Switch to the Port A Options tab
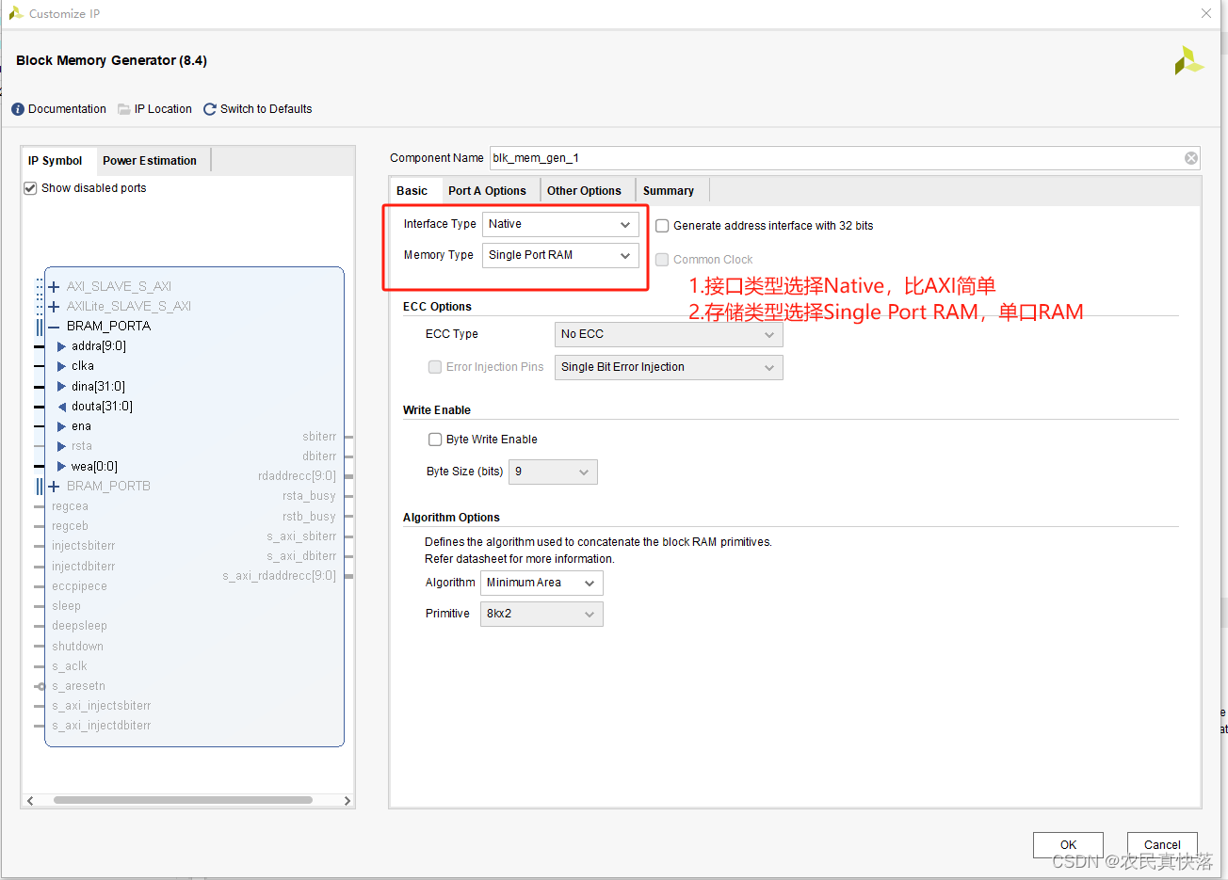 pos(487,191)
